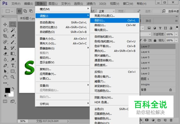
Task: Toggle Quick Mask mode
Action: coord(5,101)
